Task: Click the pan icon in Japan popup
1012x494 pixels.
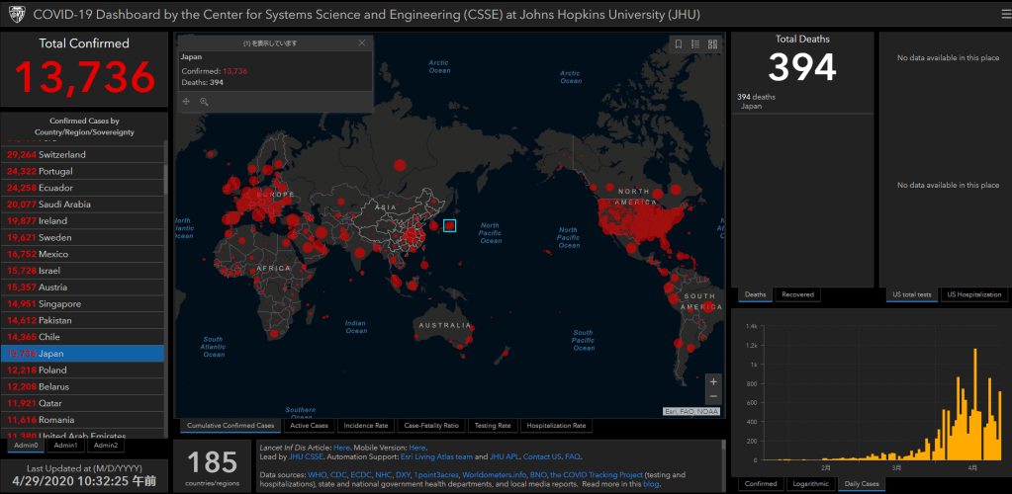Action: click(x=187, y=101)
